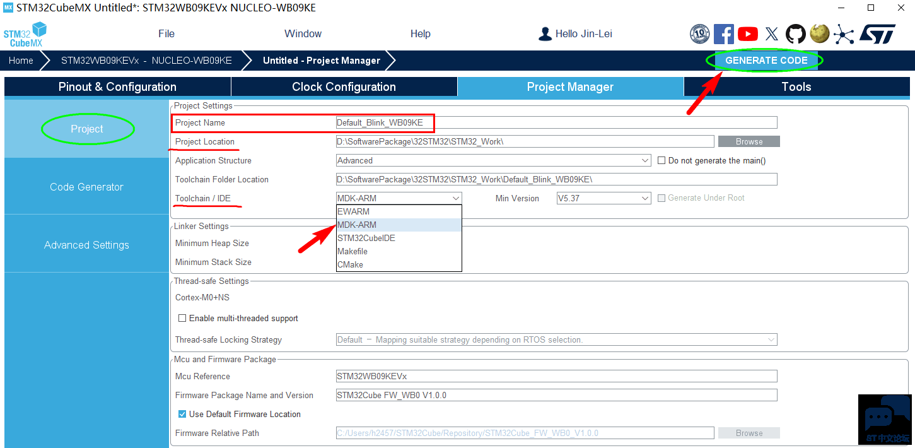Click the user account avatar icon
The image size is (915, 448).
(x=545, y=34)
